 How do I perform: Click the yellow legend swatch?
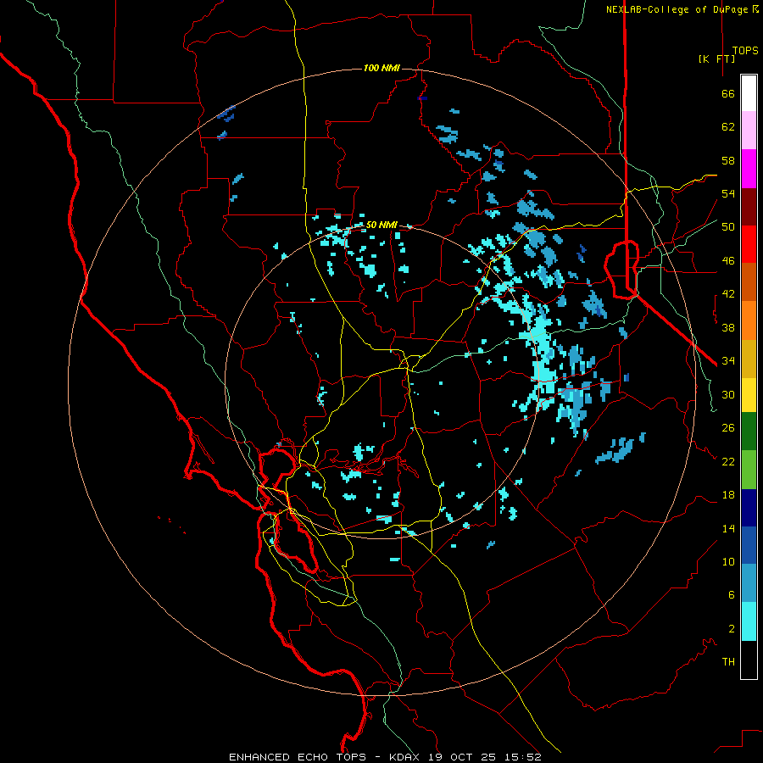749,395
